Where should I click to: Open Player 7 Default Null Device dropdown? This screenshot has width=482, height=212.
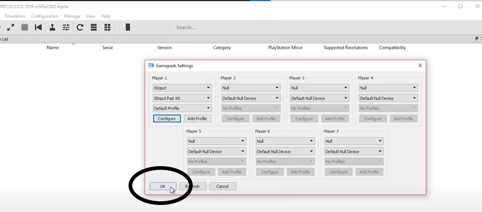pyautogui.click(x=354, y=152)
